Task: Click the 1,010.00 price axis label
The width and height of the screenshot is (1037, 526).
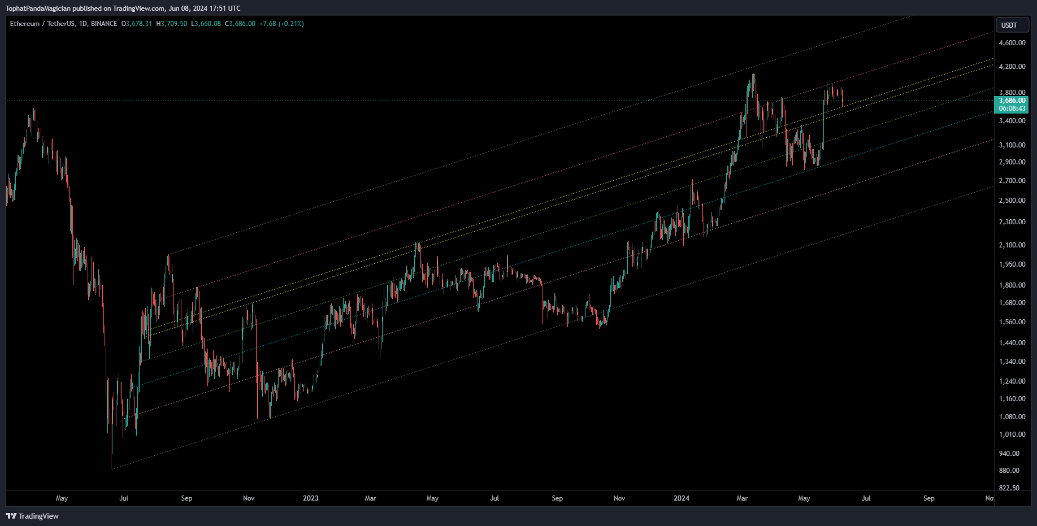Action: pos(1012,434)
